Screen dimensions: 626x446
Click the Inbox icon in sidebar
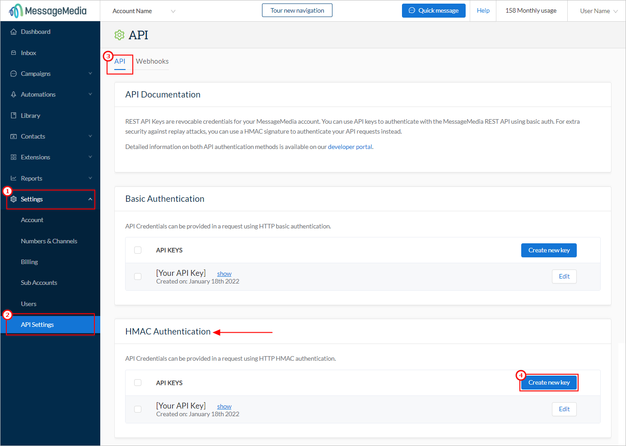(14, 53)
